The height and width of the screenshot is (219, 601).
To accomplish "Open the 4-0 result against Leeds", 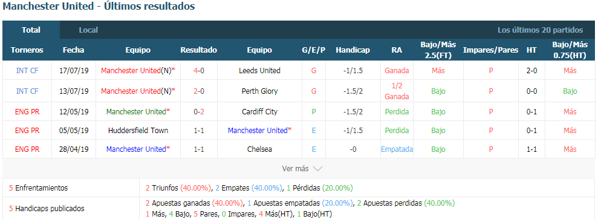I will tap(198, 71).
